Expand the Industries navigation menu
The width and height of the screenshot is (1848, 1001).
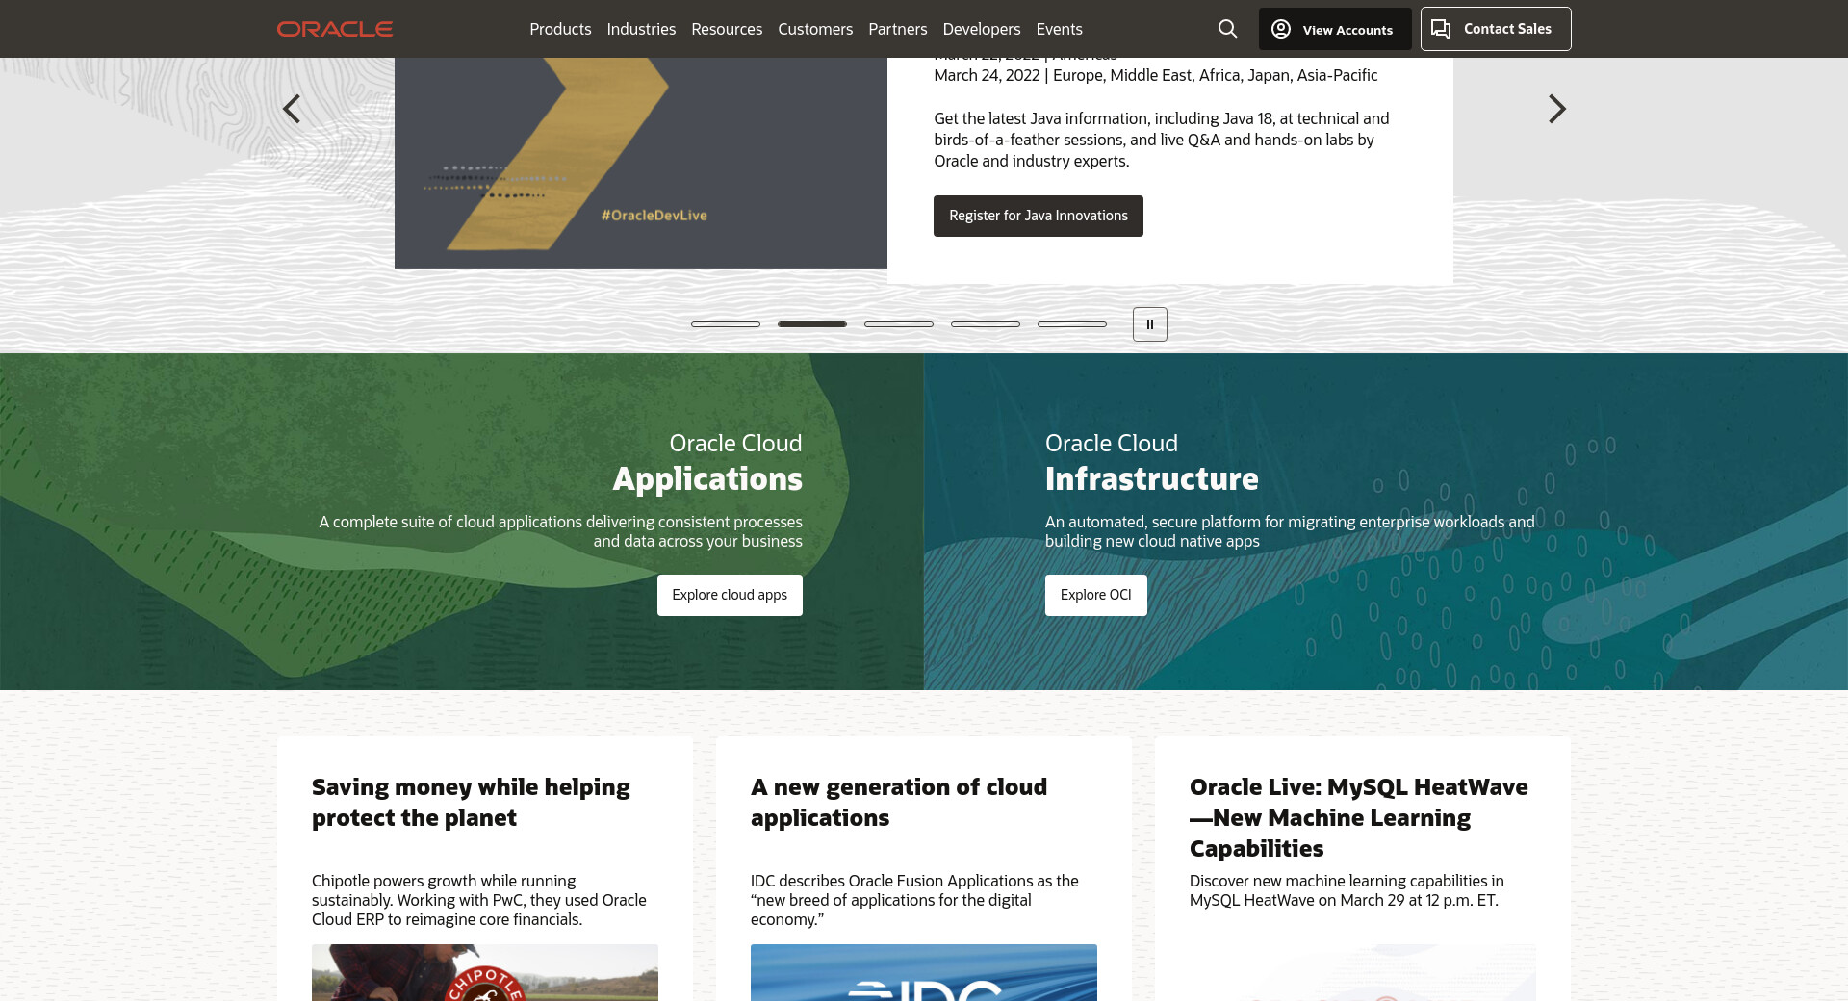coord(641,29)
